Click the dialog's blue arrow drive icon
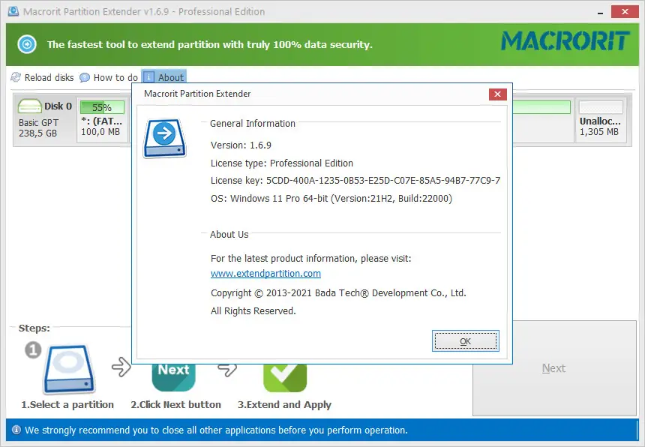 click(164, 138)
